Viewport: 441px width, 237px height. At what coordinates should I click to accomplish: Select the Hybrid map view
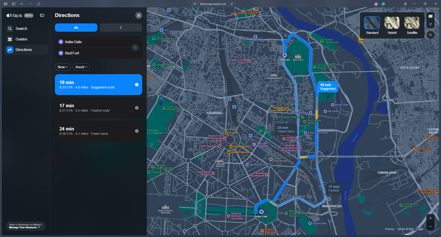point(392,25)
